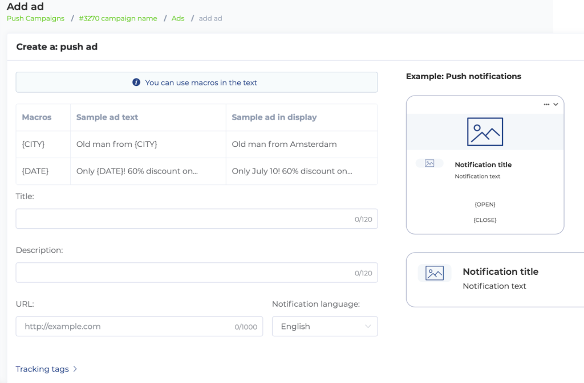Open the Push Campaigns breadcrumb link
Screen dimensions: 584x383
click(x=35, y=18)
